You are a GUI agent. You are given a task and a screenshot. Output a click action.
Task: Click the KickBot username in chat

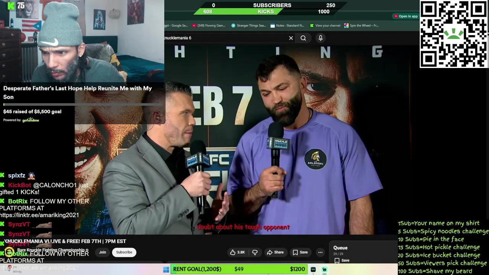19,185
